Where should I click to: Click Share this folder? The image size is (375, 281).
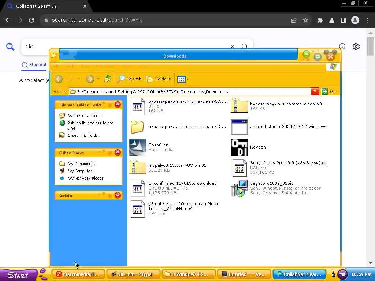84,135
